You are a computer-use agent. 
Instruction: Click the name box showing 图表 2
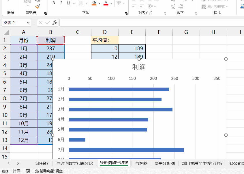[14, 23]
